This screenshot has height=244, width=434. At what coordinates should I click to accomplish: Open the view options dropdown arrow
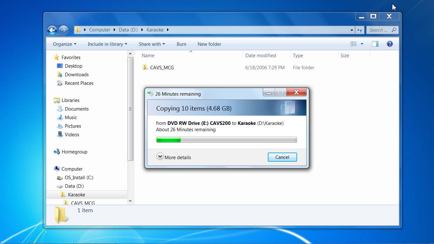pyautogui.click(x=362, y=44)
